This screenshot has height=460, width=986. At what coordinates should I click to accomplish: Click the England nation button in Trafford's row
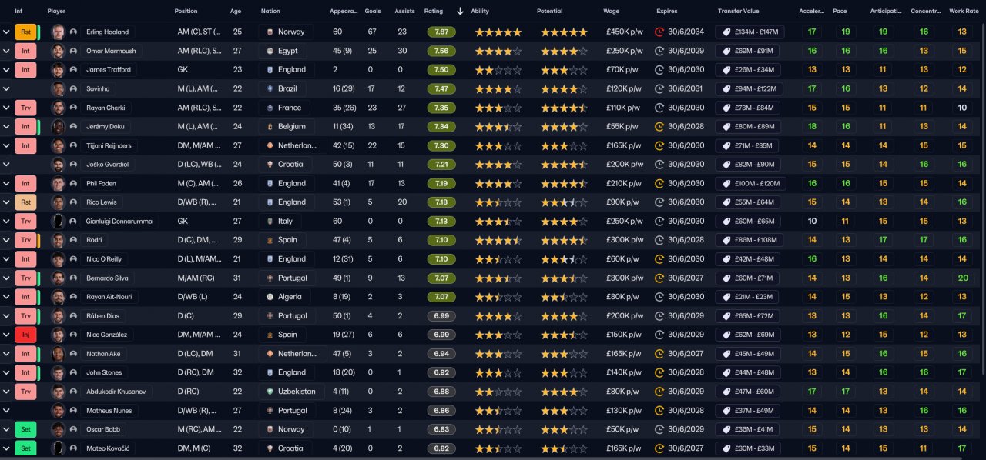pos(285,70)
